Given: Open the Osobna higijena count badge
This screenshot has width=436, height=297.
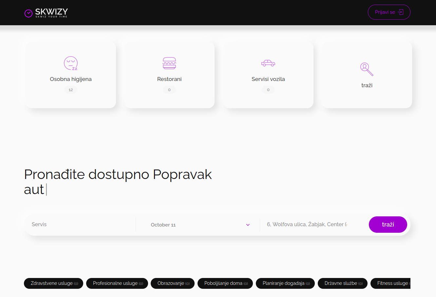Looking at the screenshot, I should point(71,90).
